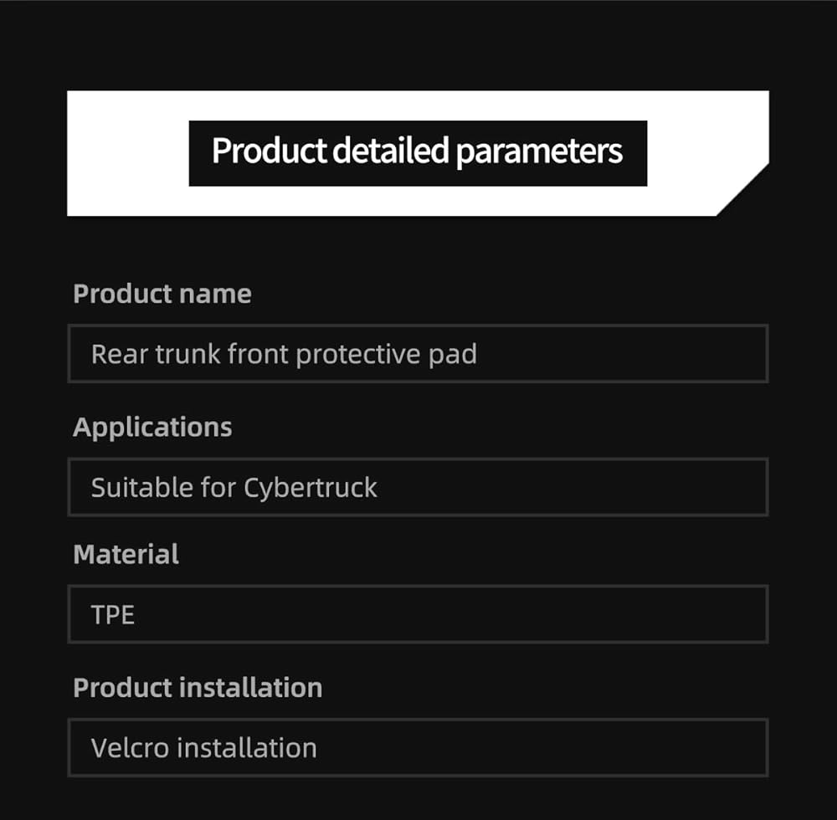Click the angled cut corner of the banner

pyautogui.click(x=743, y=189)
